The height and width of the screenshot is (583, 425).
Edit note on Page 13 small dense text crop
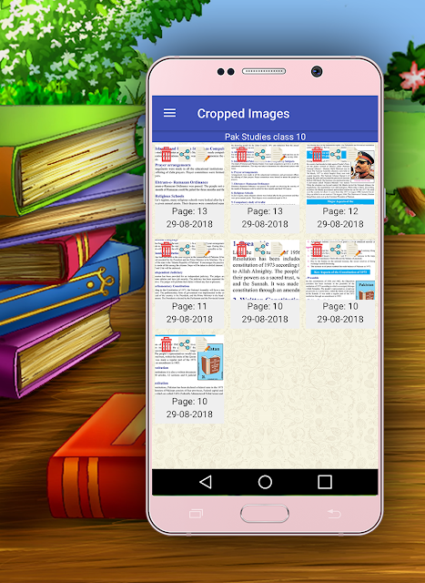(278, 154)
